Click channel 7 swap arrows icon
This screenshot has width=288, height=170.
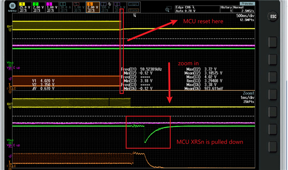[x=109, y=4]
